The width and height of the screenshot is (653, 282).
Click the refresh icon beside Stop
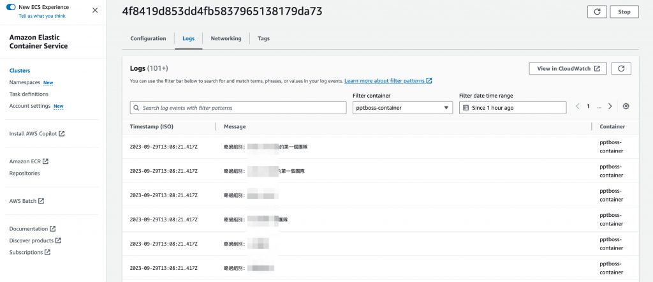(597, 11)
